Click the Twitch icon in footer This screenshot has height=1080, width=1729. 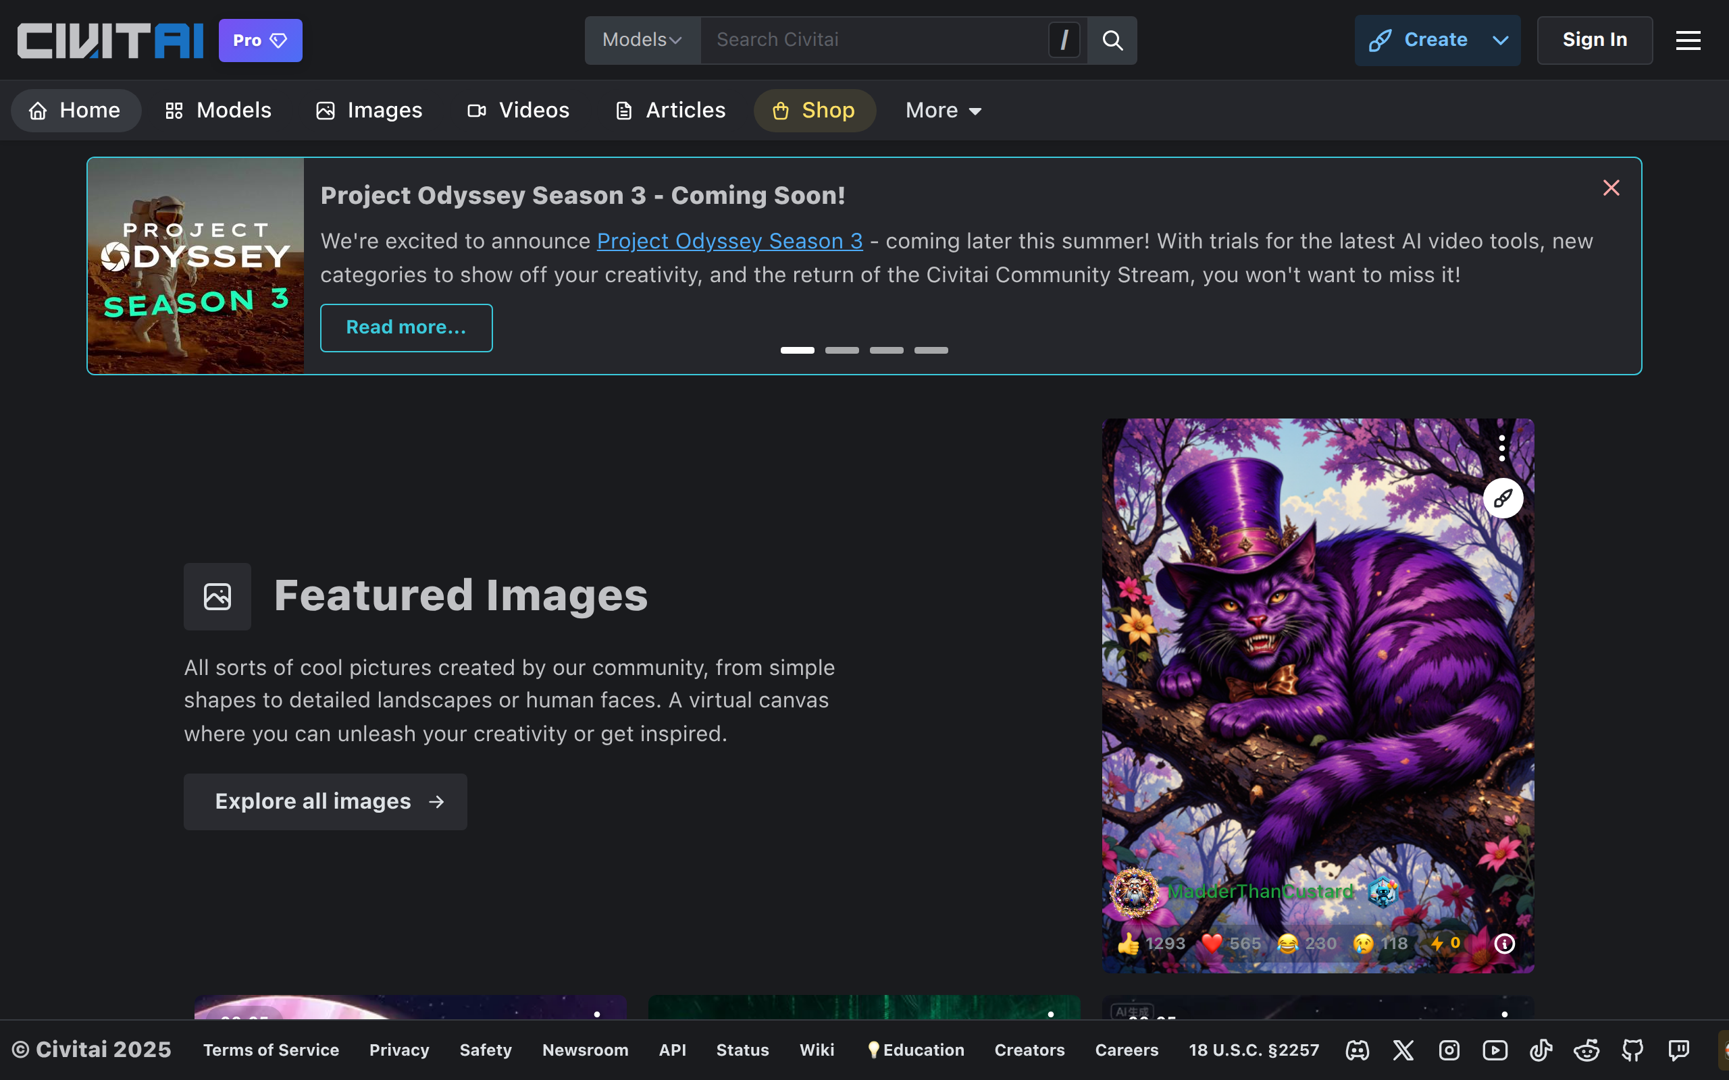[x=1678, y=1050]
